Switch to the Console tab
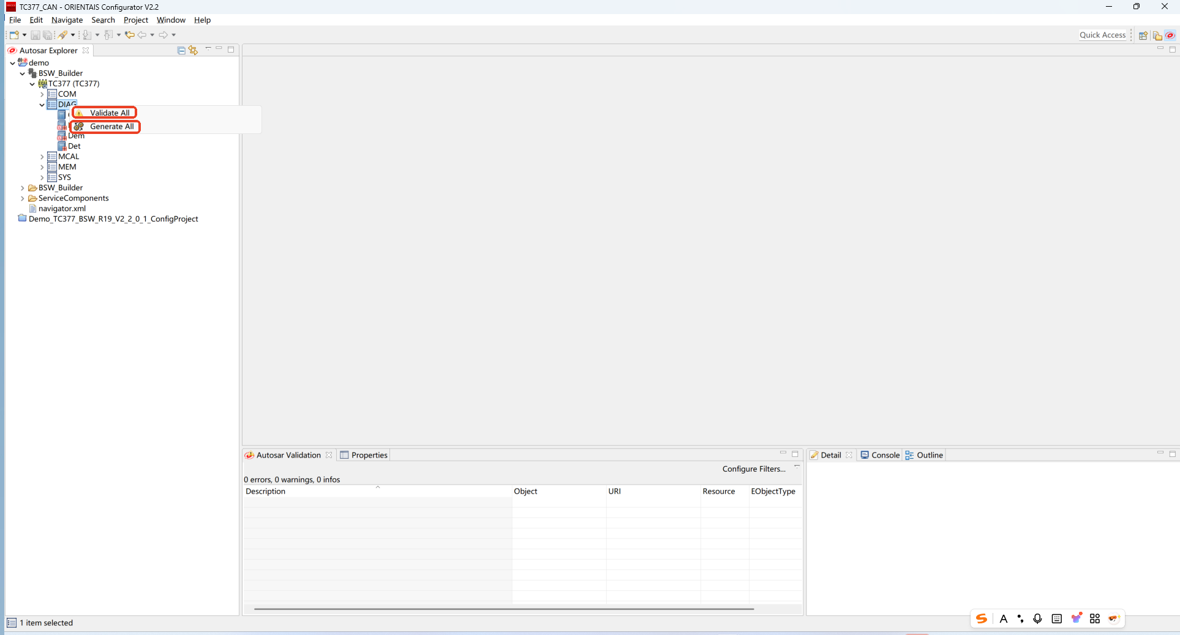Screen dimensions: 1180x635 (x=880, y=455)
